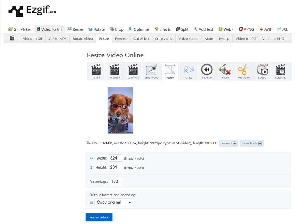The height and width of the screenshot is (224, 295).
Task: Open the Effects tool
Action: pos(162,29)
